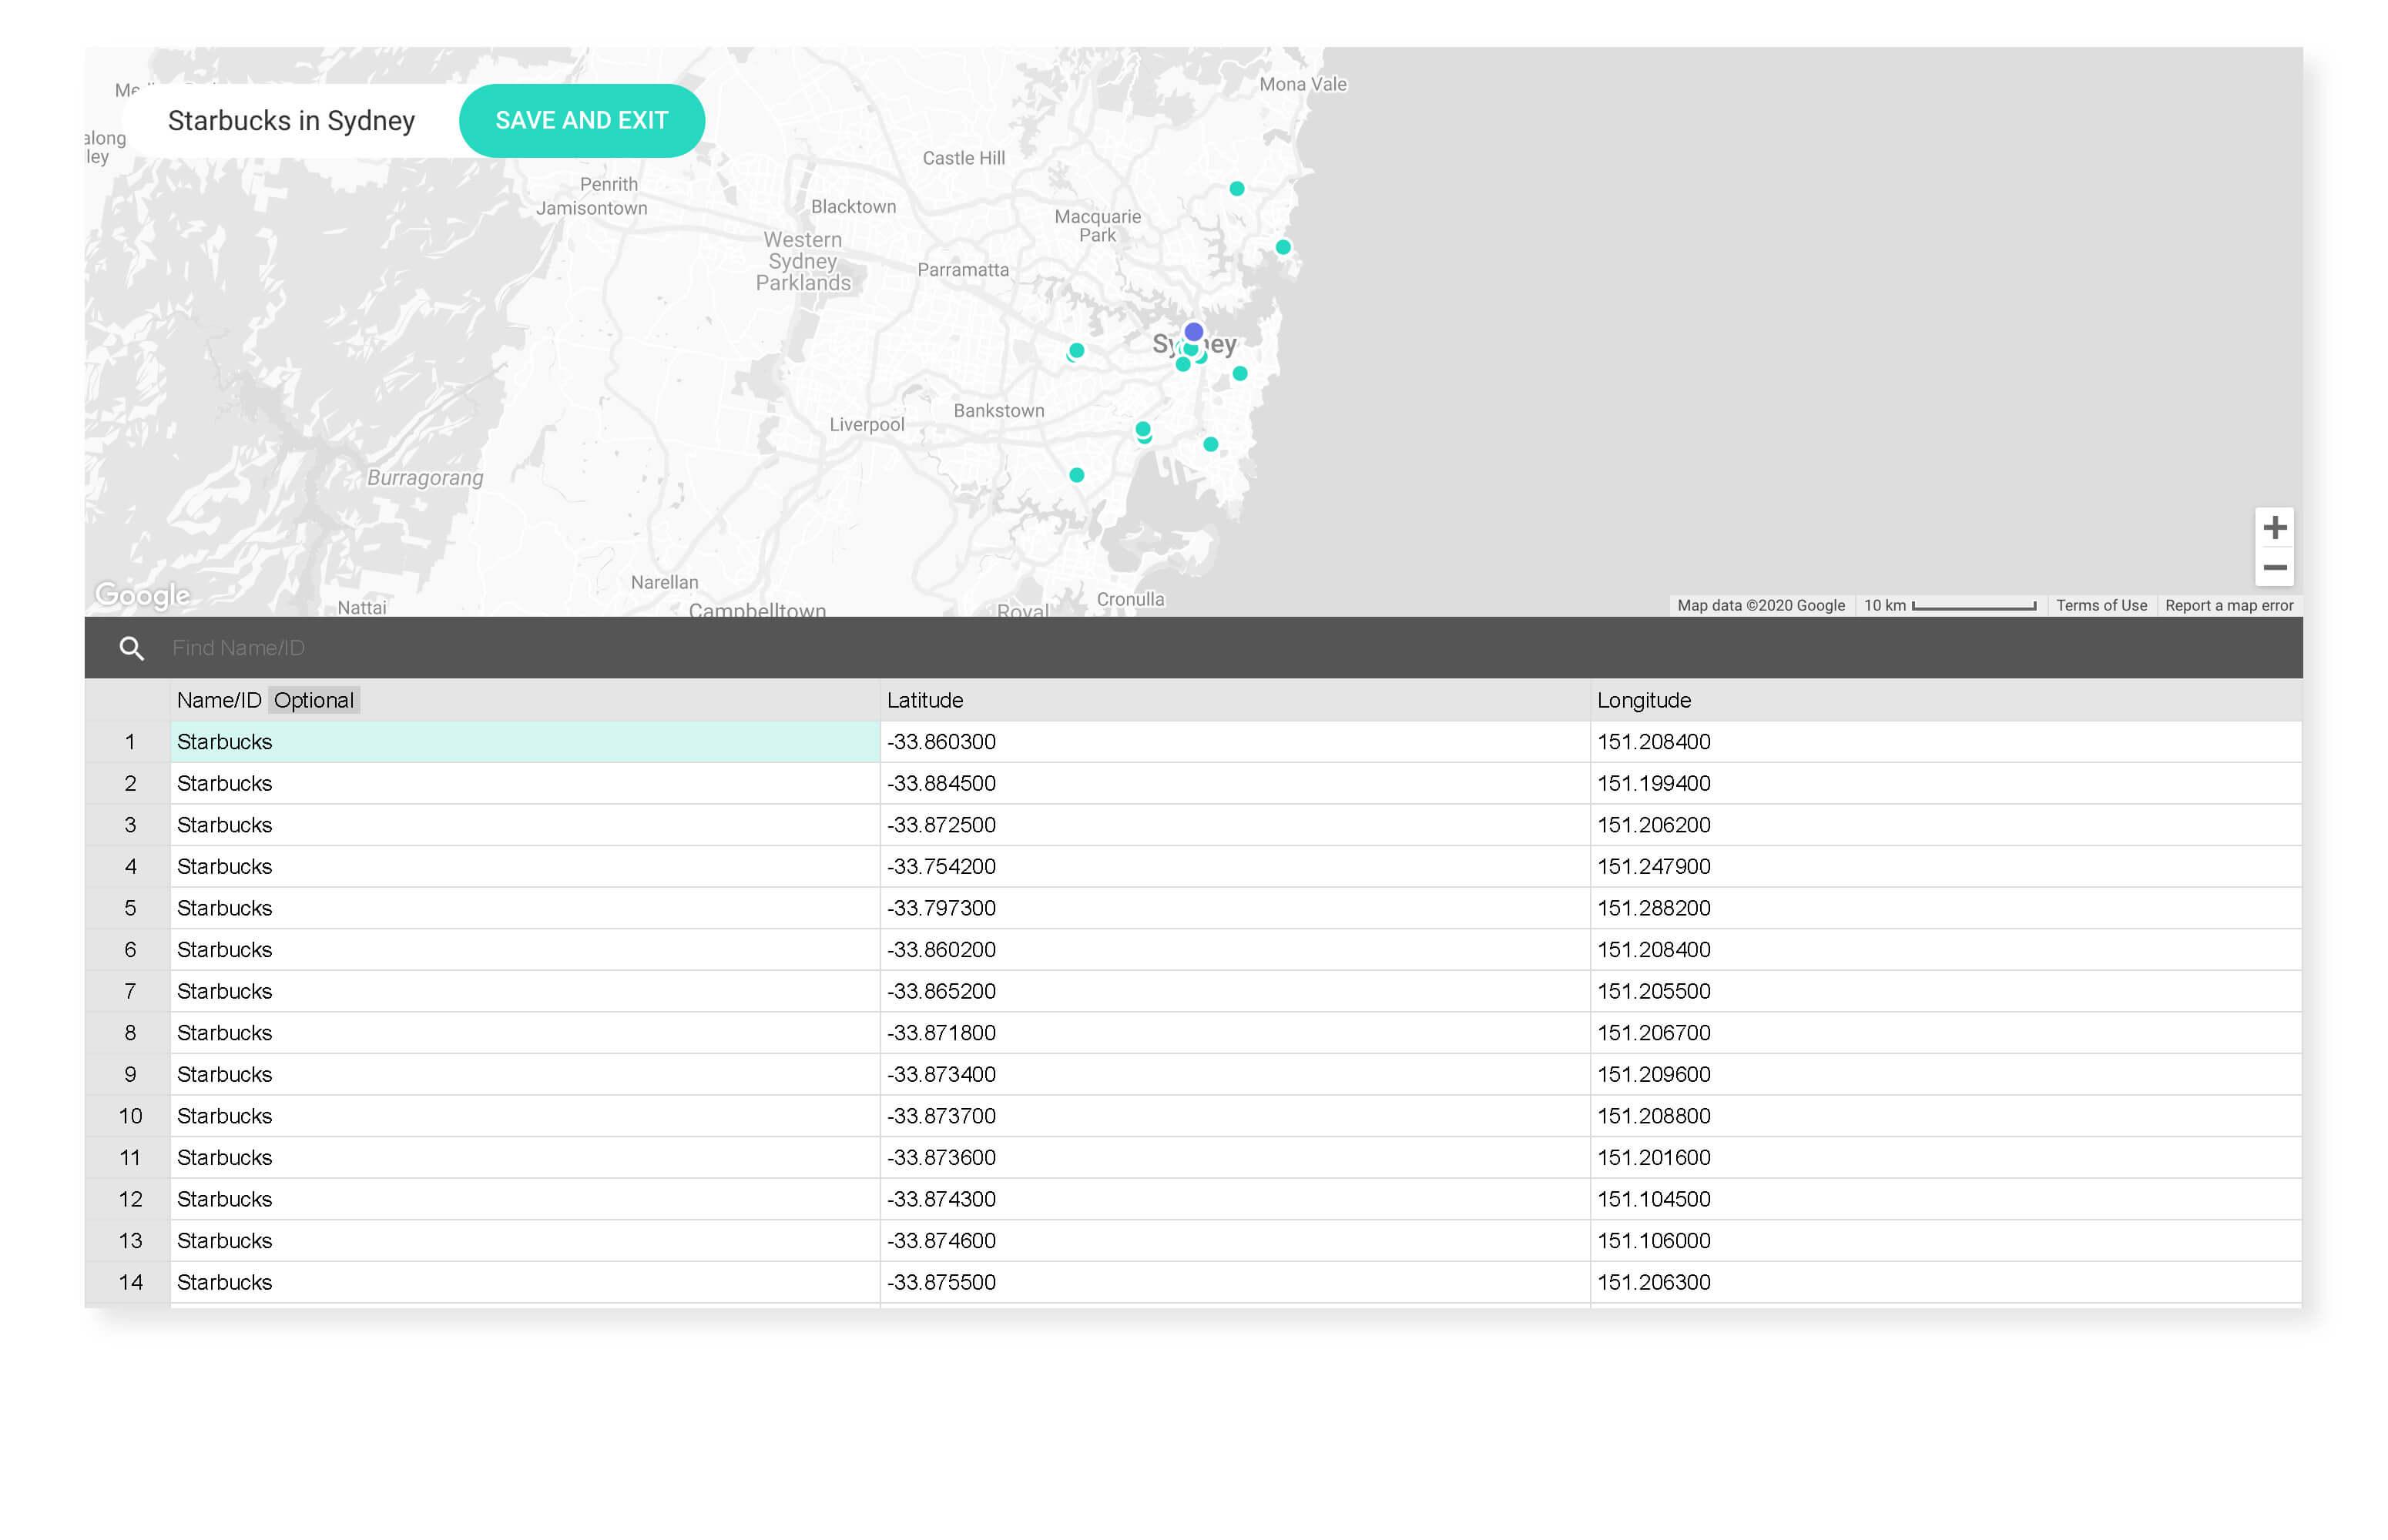Select the Starbucks name cell in row 4
Screen dimensions: 2388x1540
[525, 866]
